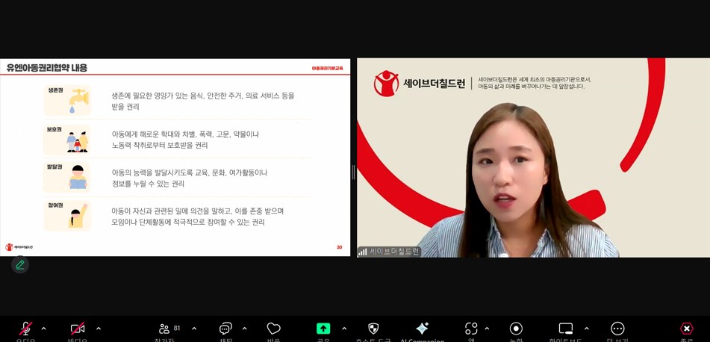710x342 pixels.
Task: Expand the apps options chevron
Action: tap(487, 329)
